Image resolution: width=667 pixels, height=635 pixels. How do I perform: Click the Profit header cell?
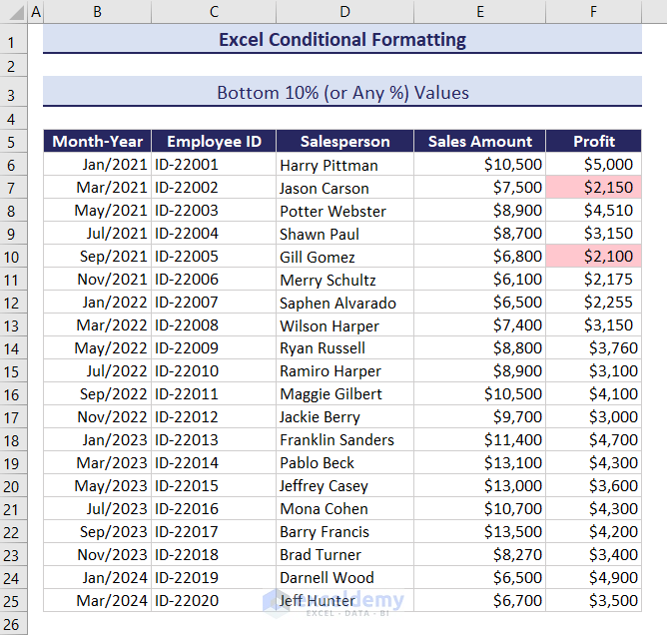point(593,142)
